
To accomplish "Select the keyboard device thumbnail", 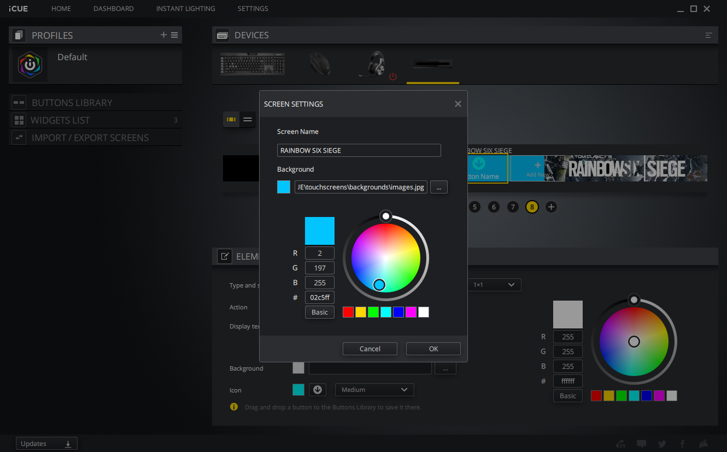I will [253, 64].
